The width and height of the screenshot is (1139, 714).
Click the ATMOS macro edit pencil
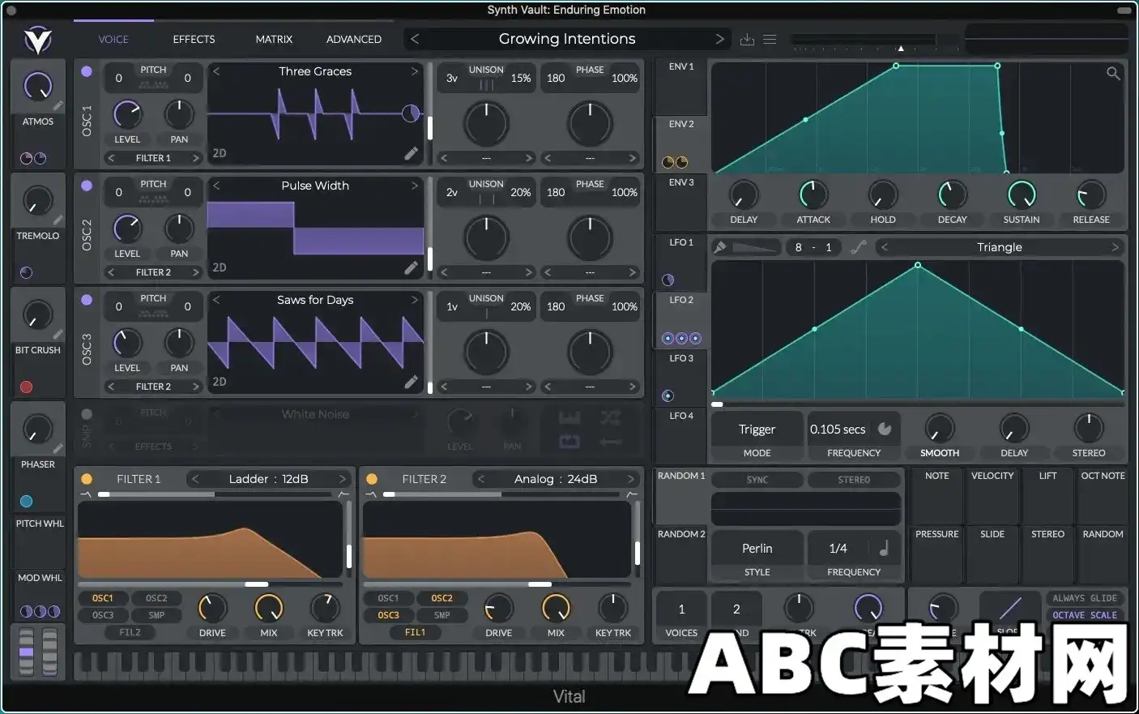tap(58, 106)
